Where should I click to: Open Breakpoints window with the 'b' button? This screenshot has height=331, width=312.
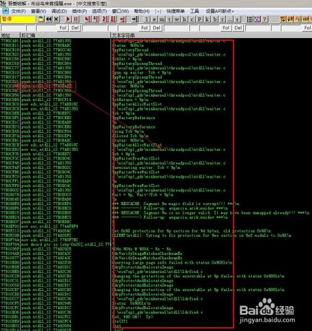(x=215, y=19)
